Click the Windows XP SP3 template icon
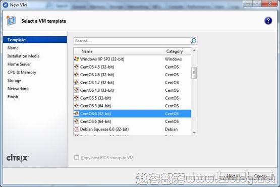 tap(76, 59)
